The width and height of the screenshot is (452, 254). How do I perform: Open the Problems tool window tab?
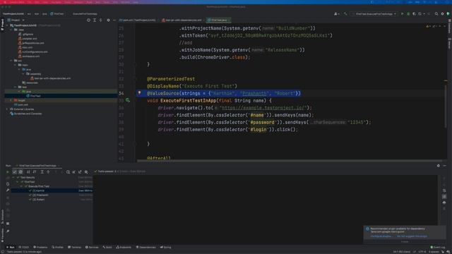point(40,247)
